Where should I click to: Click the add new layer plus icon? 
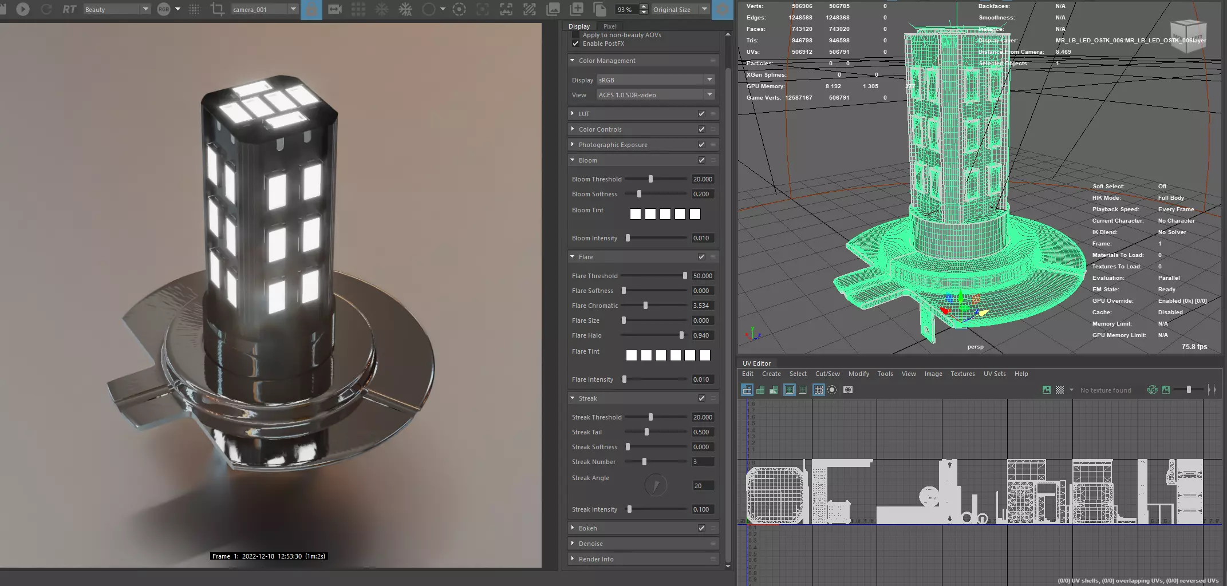pos(577,9)
